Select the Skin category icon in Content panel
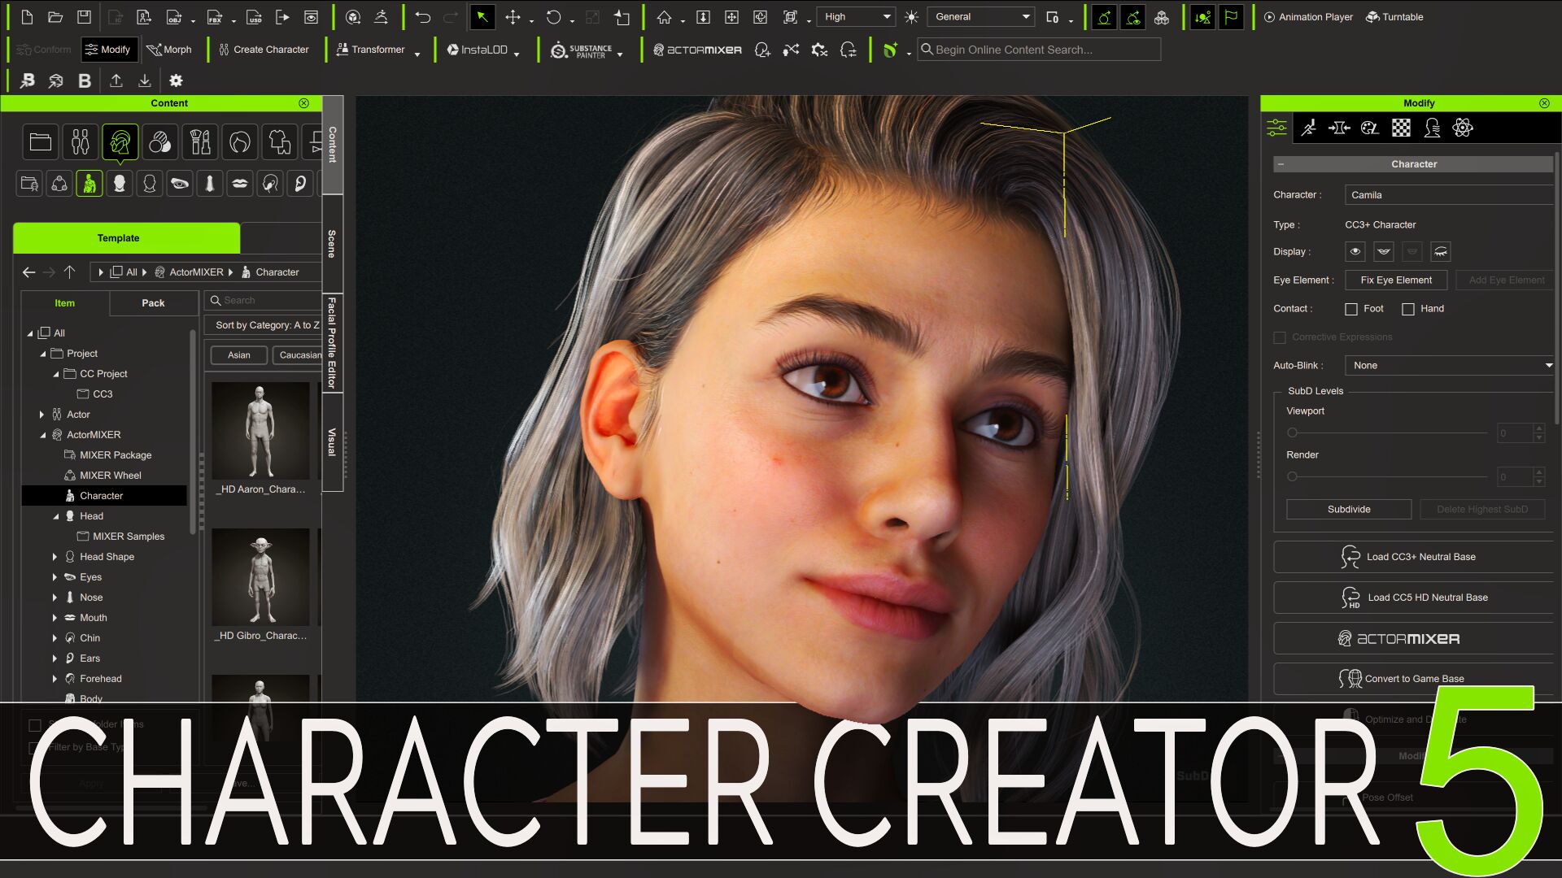 (x=160, y=141)
